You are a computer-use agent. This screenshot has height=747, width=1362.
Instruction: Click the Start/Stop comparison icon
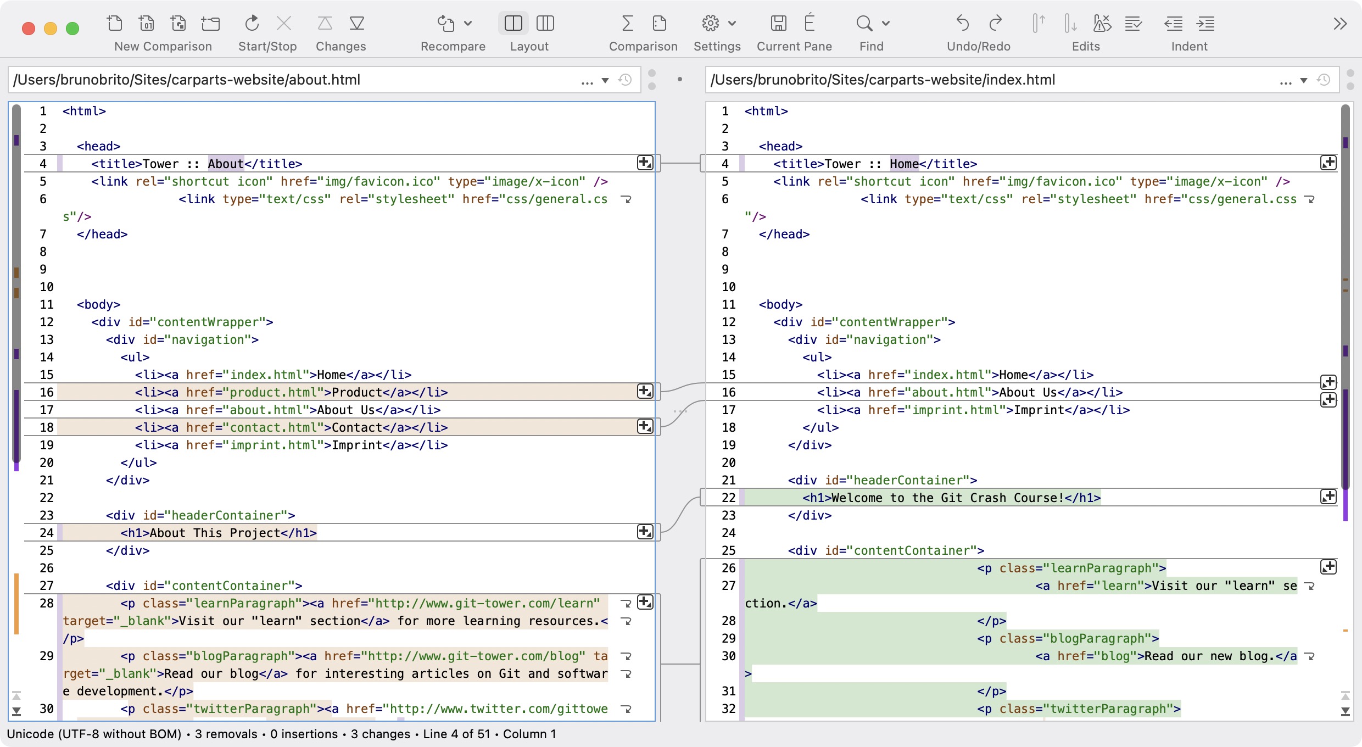252,23
